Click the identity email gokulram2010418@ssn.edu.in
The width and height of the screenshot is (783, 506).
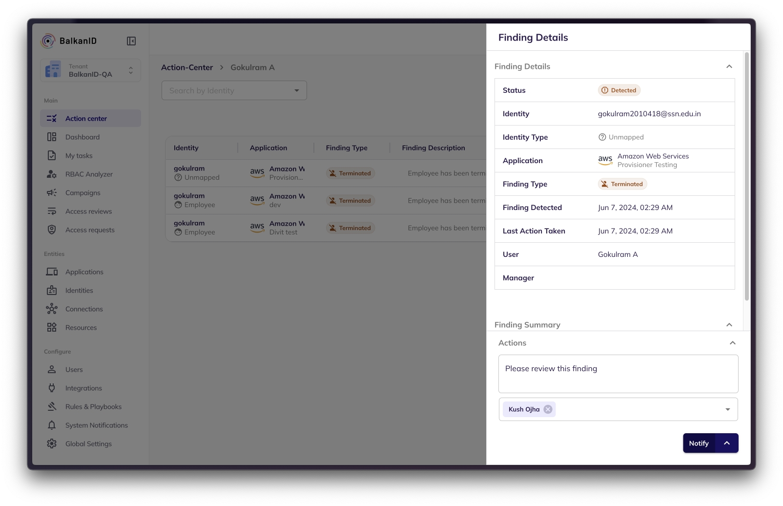coord(649,114)
